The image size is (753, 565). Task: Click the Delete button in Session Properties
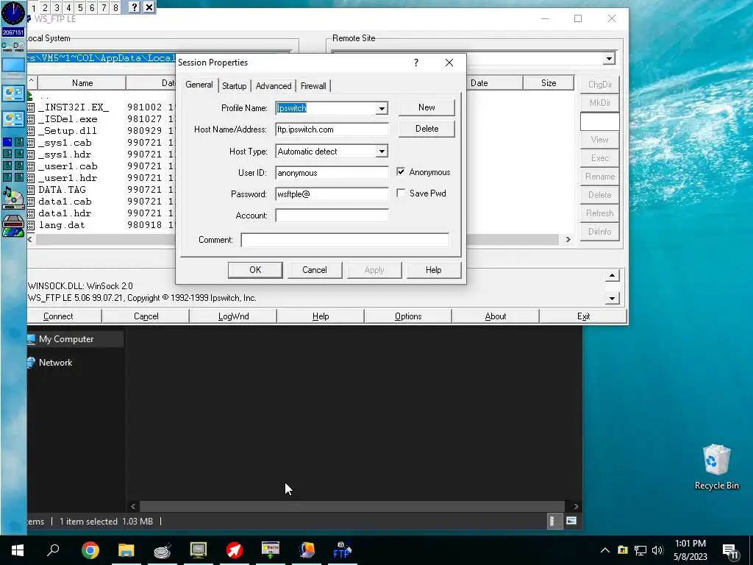click(x=427, y=129)
